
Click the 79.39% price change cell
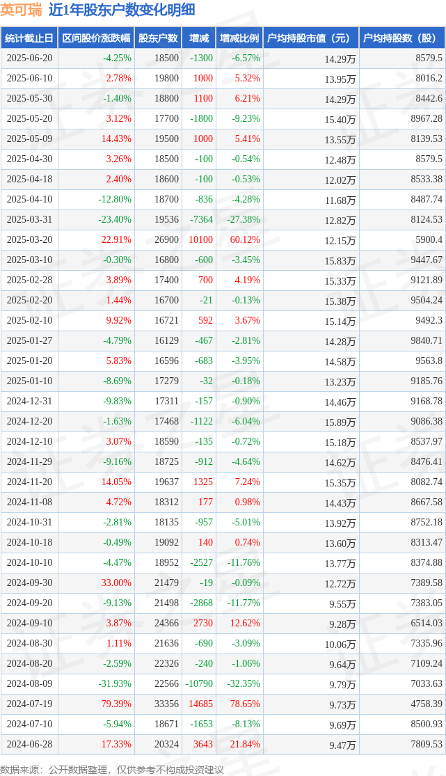(x=116, y=704)
